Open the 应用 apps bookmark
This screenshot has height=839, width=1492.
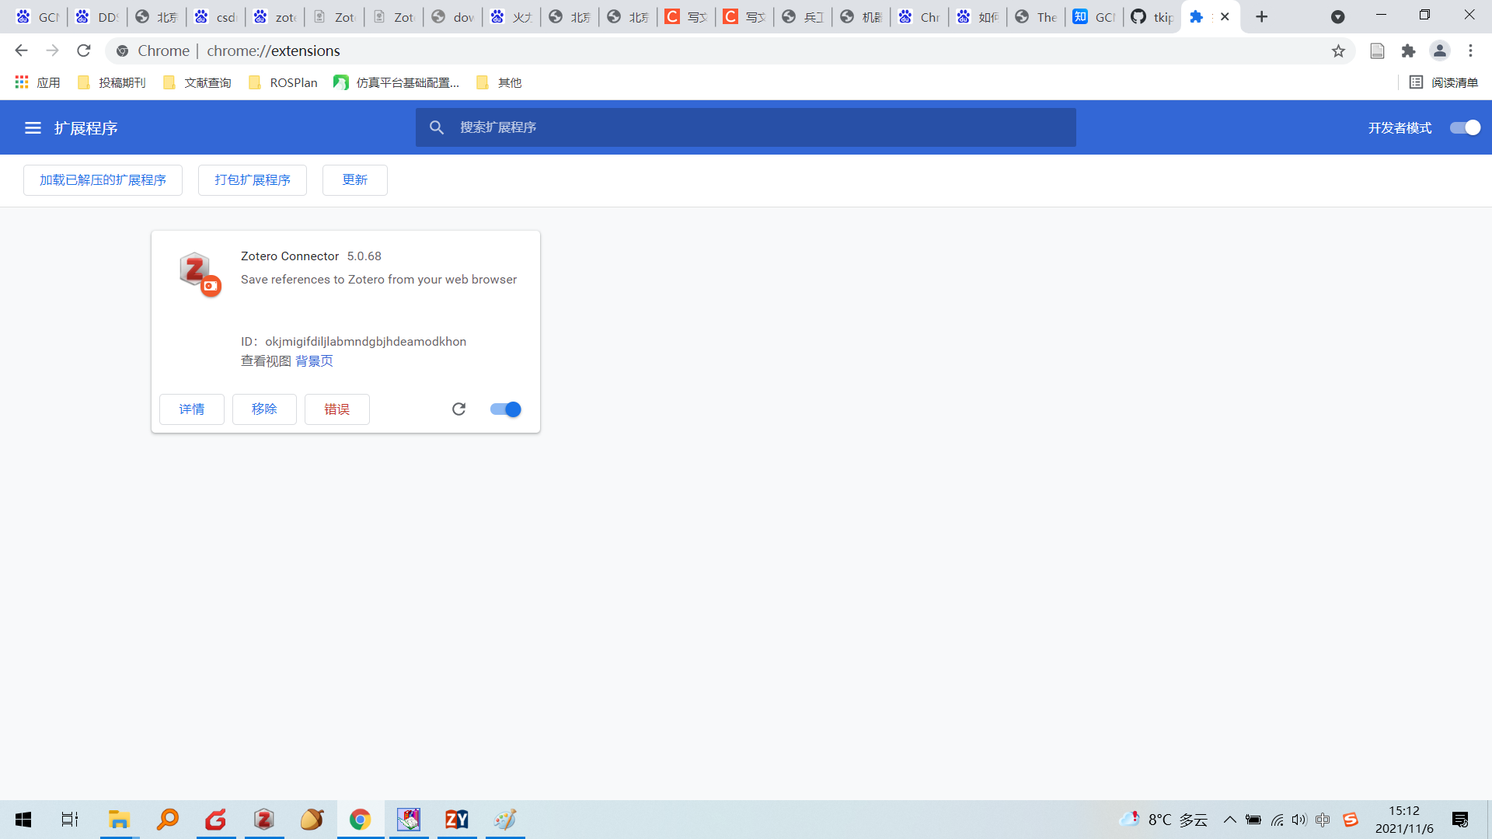pos(37,82)
